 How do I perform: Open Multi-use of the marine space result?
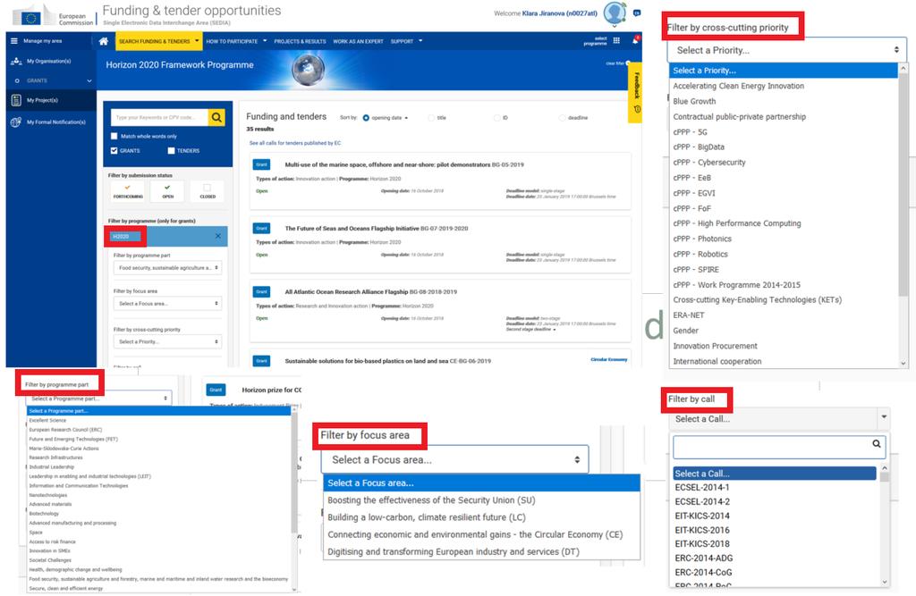tap(387, 164)
